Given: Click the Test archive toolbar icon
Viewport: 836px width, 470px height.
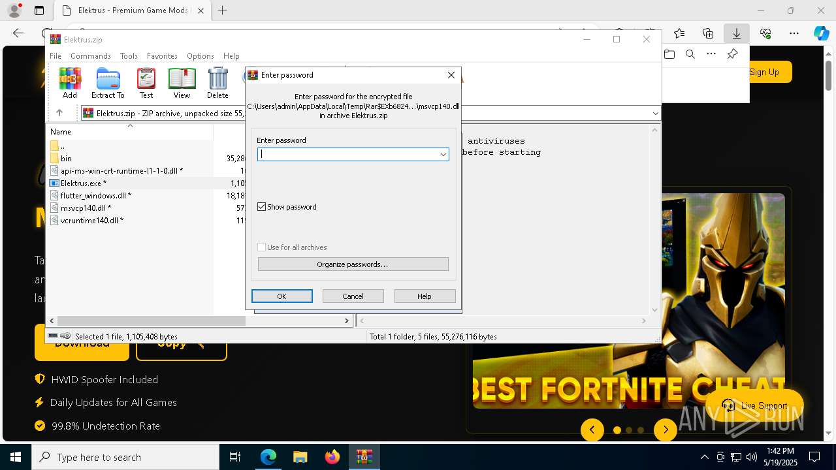Looking at the screenshot, I should pos(146,83).
